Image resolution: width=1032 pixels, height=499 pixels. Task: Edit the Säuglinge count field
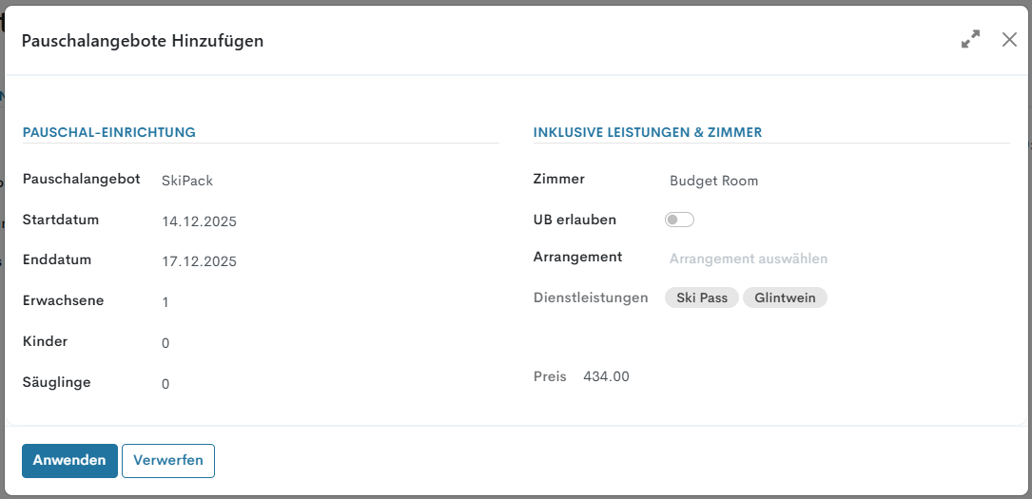coord(166,384)
